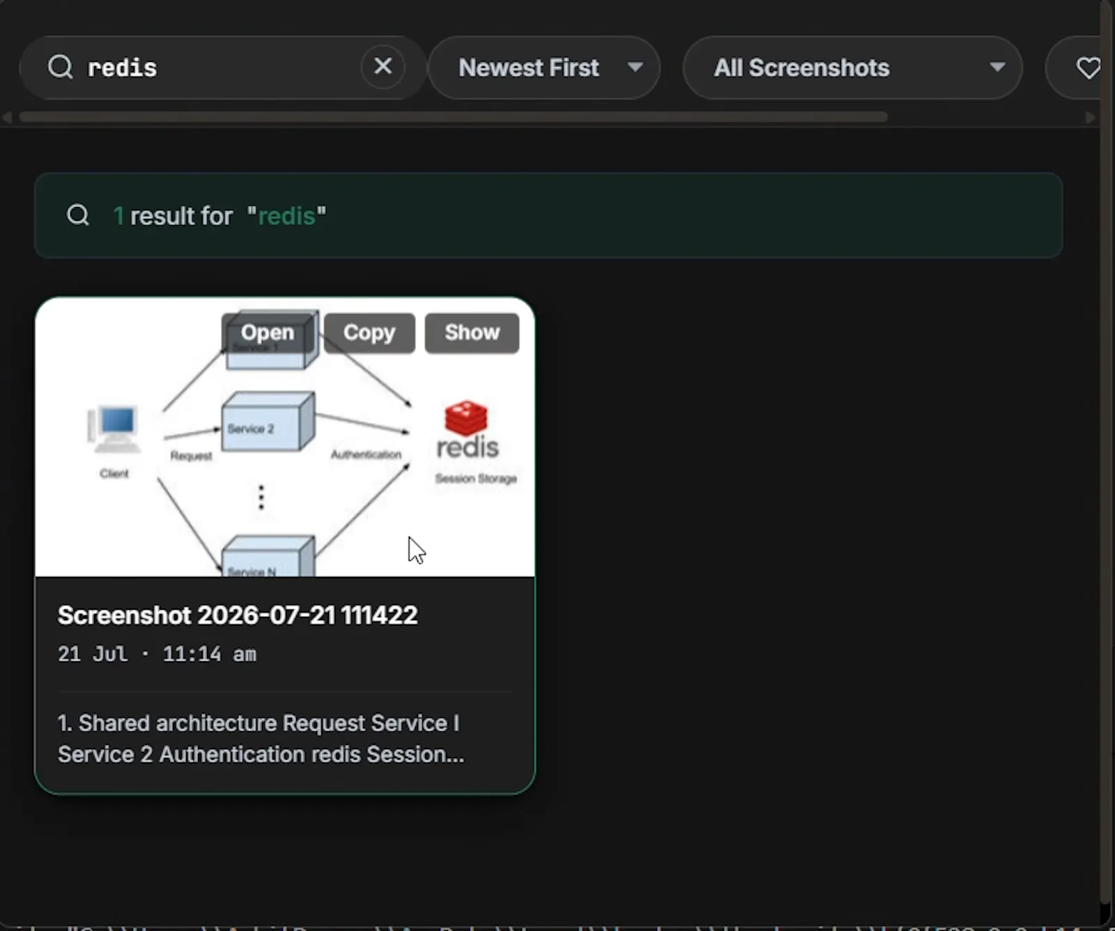
Task: Click right arrow of horizontal scrollbar
Action: pyautogui.click(x=1091, y=117)
